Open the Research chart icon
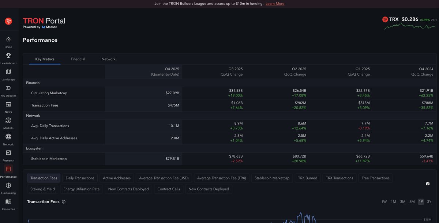 click(x=8, y=153)
